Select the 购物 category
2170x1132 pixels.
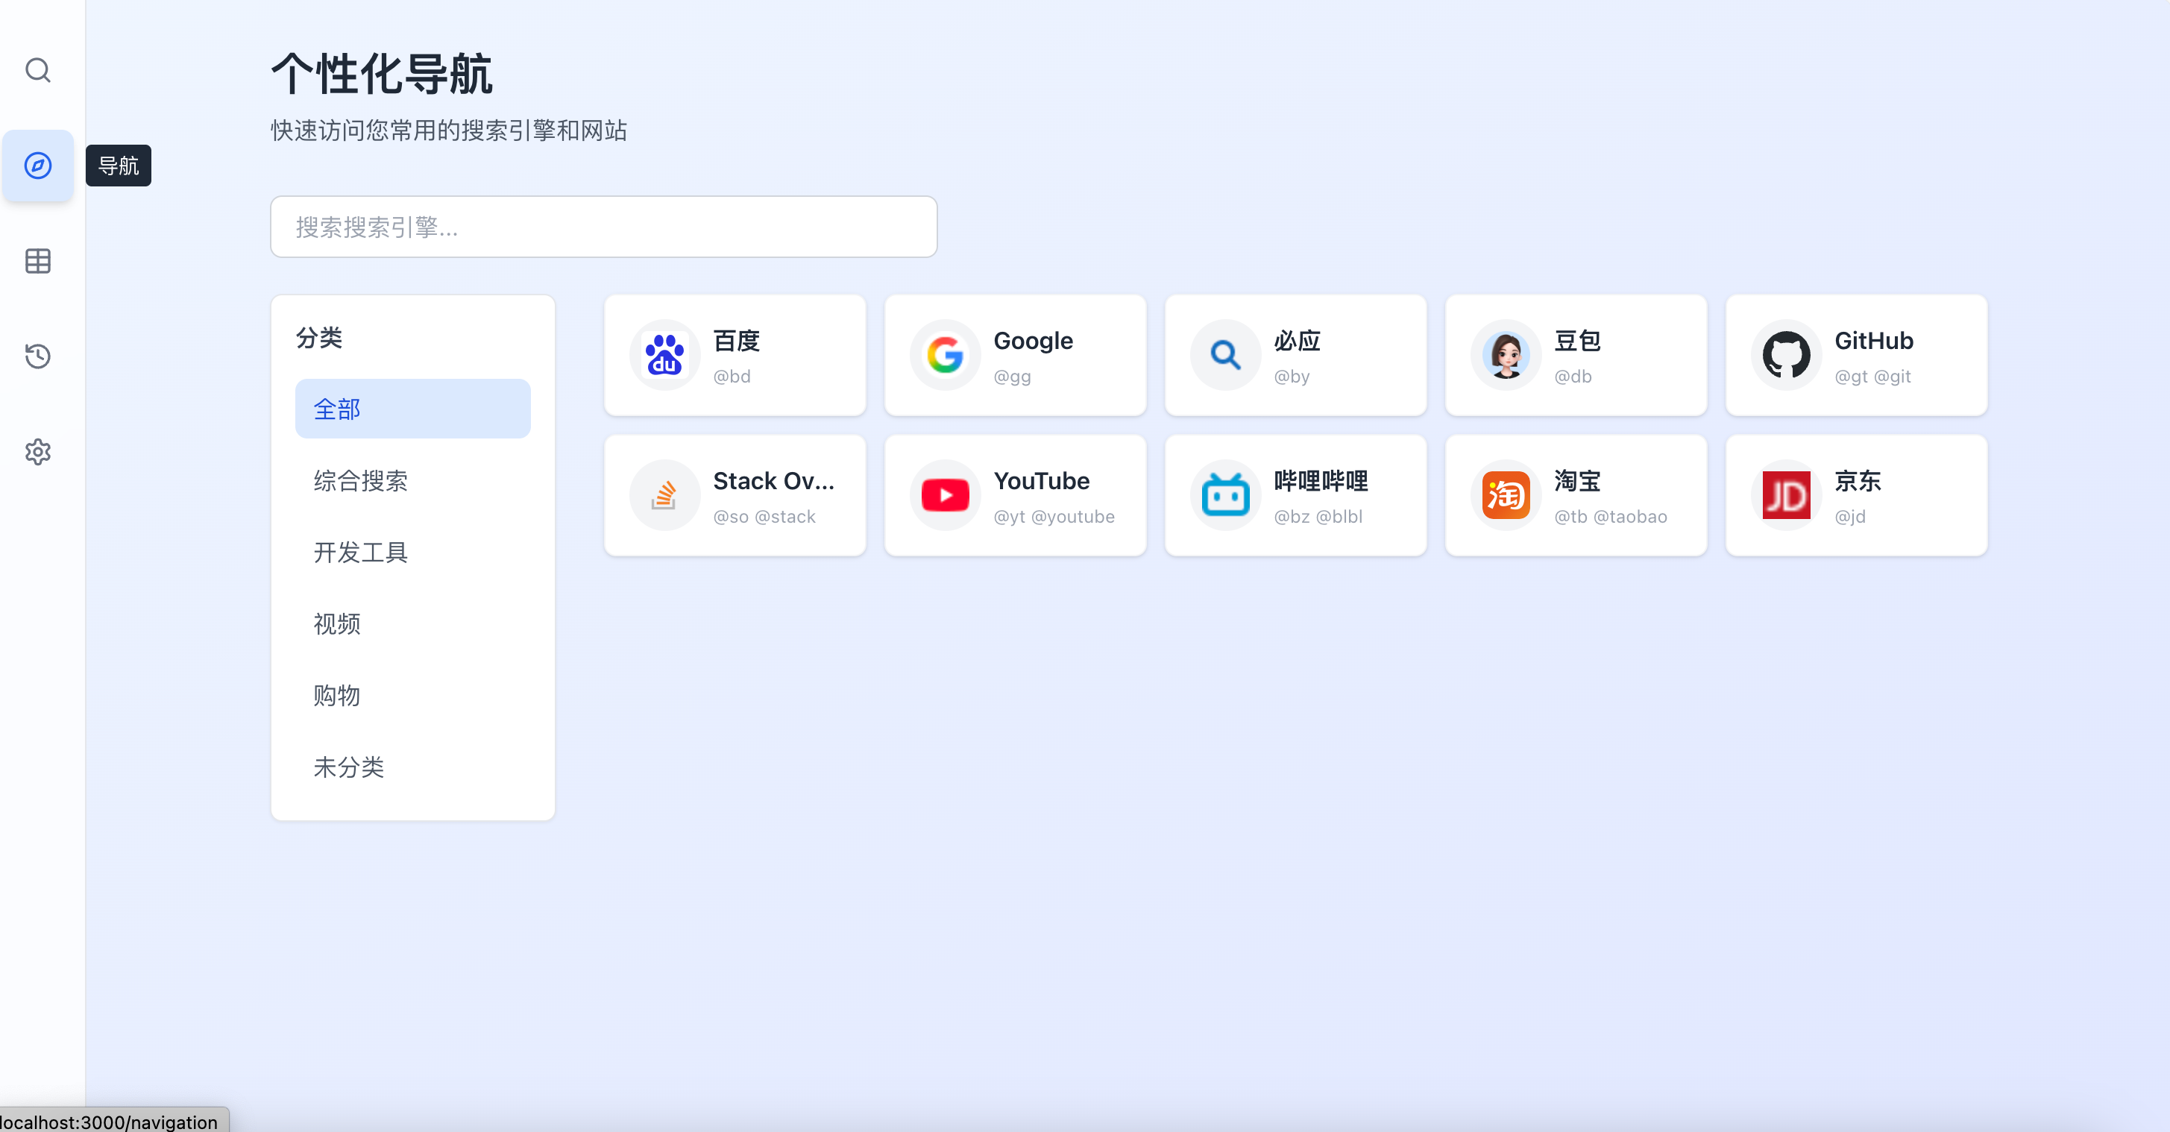pyautogui.click(x=413, y=695)
